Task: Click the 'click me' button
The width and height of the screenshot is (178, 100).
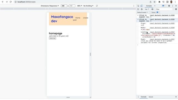Action: pyautogui.click(x=53, y=38)
